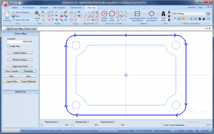Select the highlighted contour milling operation icon
This screenshot has width=214, height=134.
point(183,19)
